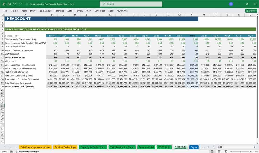Click next sheet navigation arrow
This screenshot has height=153, width=259.
(x=10, y=147)
